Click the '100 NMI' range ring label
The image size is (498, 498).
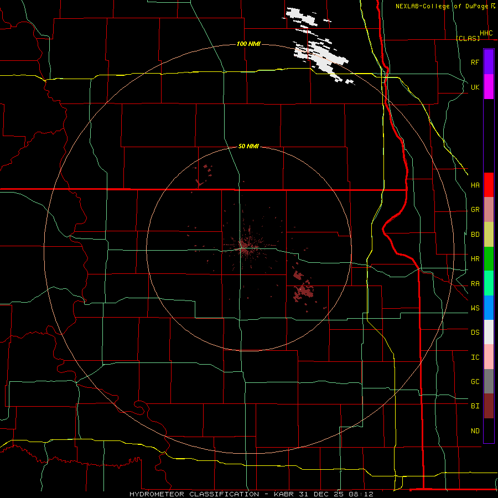click(248, 44)
